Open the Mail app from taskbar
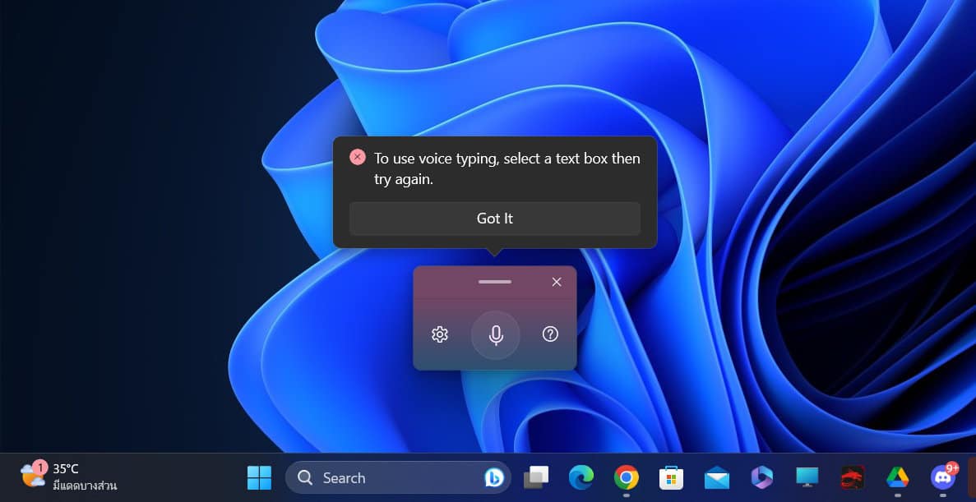This screenshot has width=976, height=502. pos(717,477)
